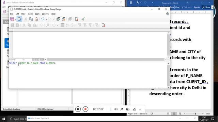The image size is (218, 122).
Task: Click the document with red badge in lower toolbar
Action: pyautogui.click(x=103, y=25)
